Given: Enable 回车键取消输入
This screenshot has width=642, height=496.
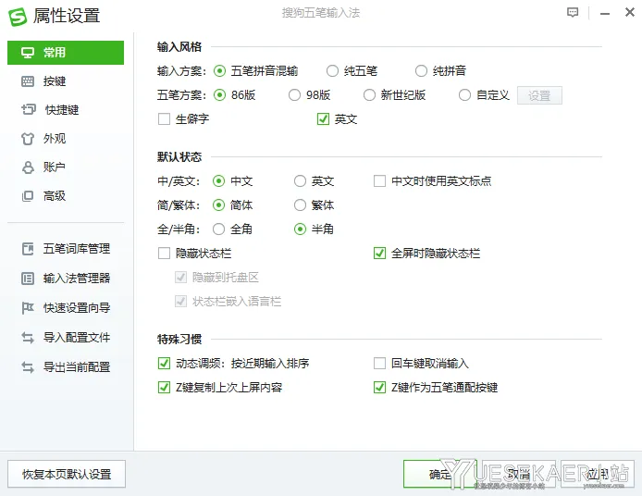Looking at the screenshot, I should click(x=379, y=364).
